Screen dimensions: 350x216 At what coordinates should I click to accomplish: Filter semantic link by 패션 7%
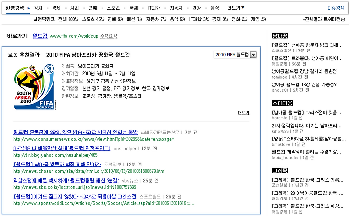point(135,19)
